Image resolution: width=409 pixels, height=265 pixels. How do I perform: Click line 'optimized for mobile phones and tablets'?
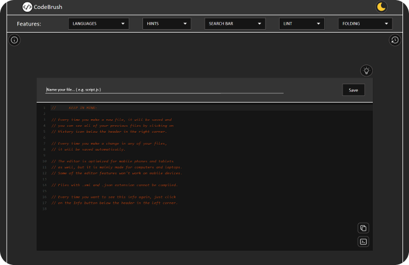pyautogui.click(x=112, y=161)
